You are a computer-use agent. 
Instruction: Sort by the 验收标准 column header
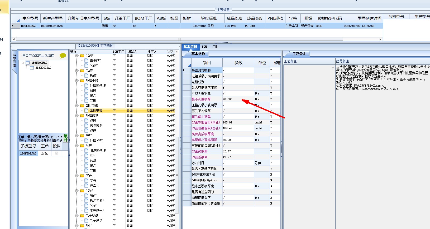tap(209, 18)
